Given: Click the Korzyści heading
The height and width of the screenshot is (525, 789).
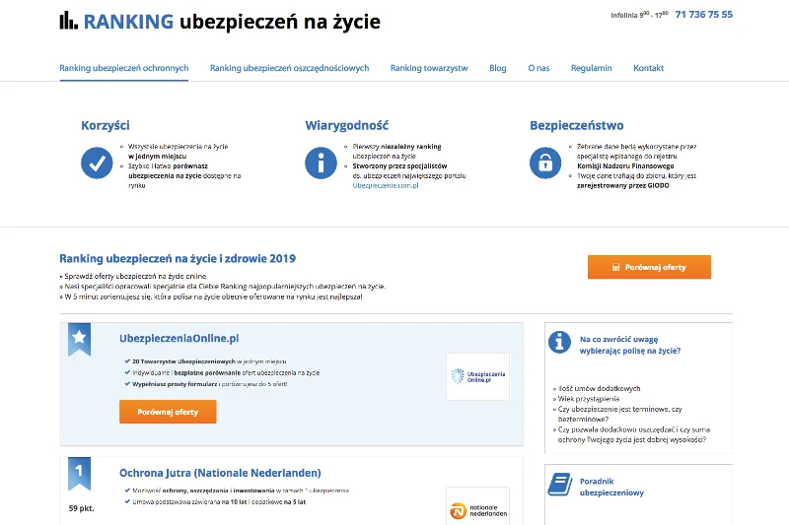Looking at the screenshot, I should [106, 126].
